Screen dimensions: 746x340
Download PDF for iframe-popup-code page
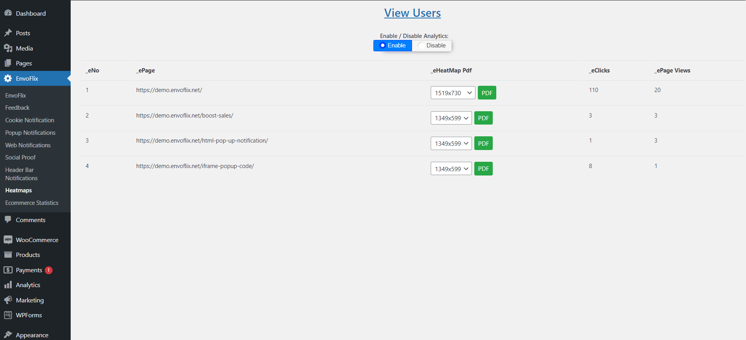click(483, 169)
